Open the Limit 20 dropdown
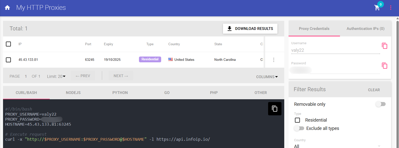The width and height of the screenshot is (399, 148). pos(56,76)
